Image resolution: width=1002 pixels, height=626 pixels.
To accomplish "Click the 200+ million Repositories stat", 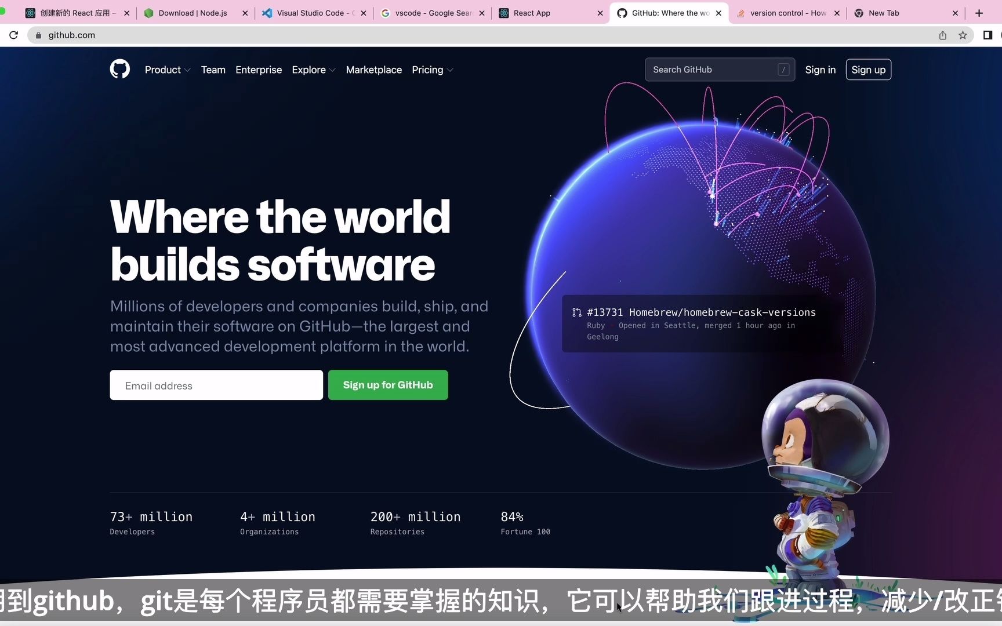I will 415,523.
